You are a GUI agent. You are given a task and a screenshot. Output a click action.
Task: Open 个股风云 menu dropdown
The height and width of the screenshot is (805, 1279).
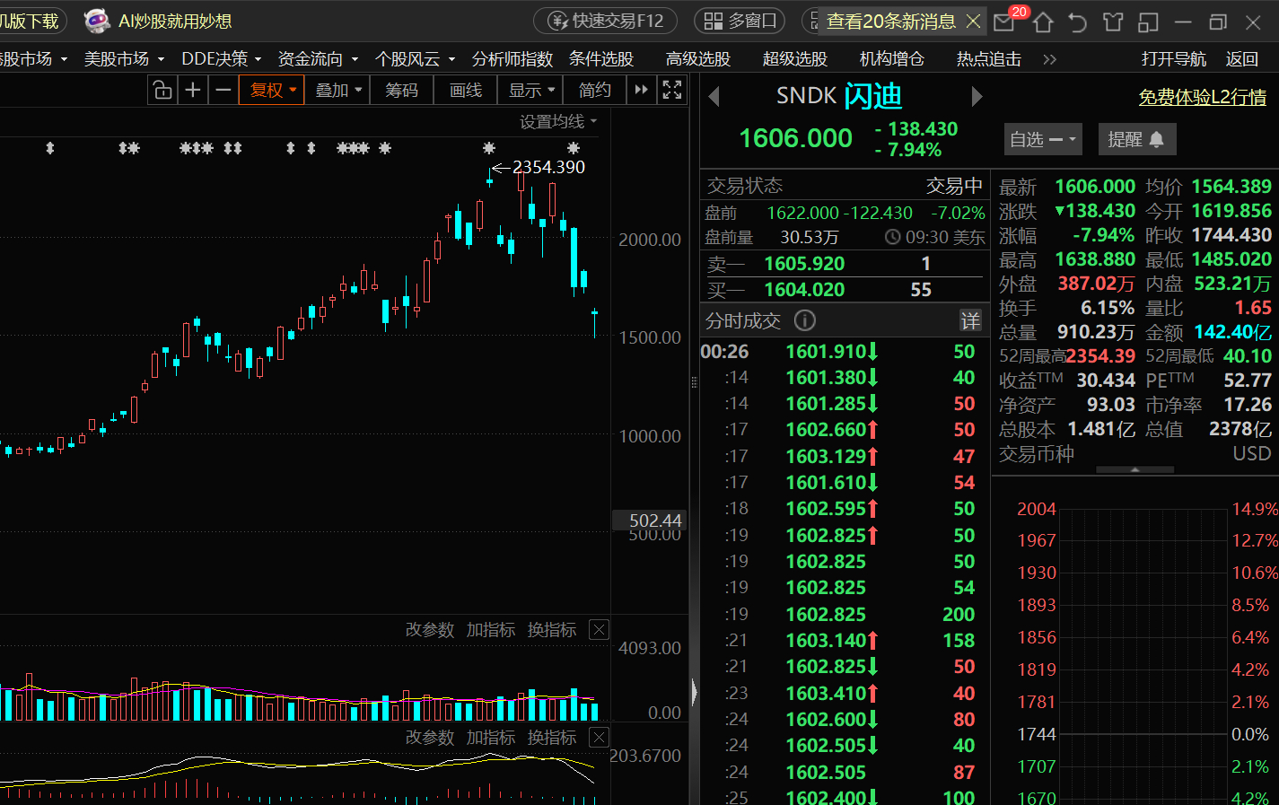point(415,59)
